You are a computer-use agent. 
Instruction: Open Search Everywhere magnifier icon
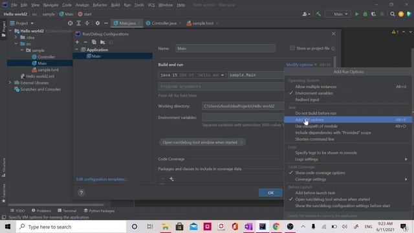click(x=393, y=14)
